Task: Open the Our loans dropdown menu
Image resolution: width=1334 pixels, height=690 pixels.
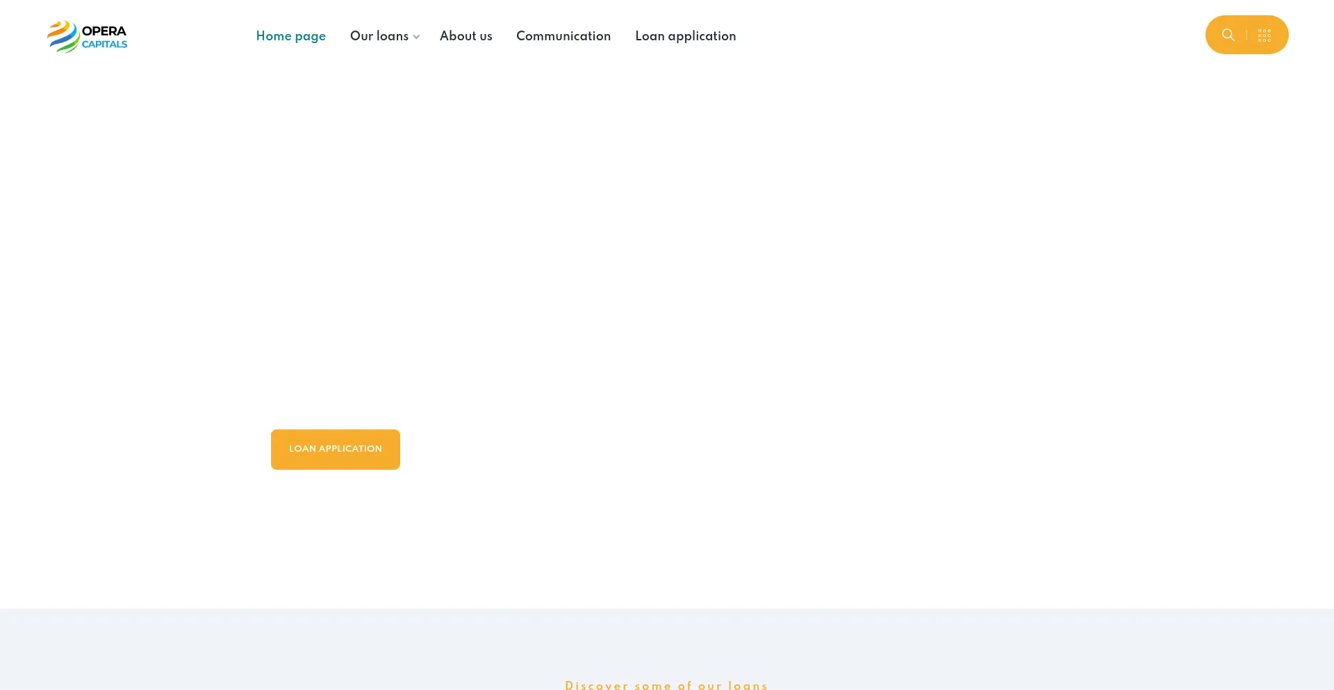Action: point(379,36)
